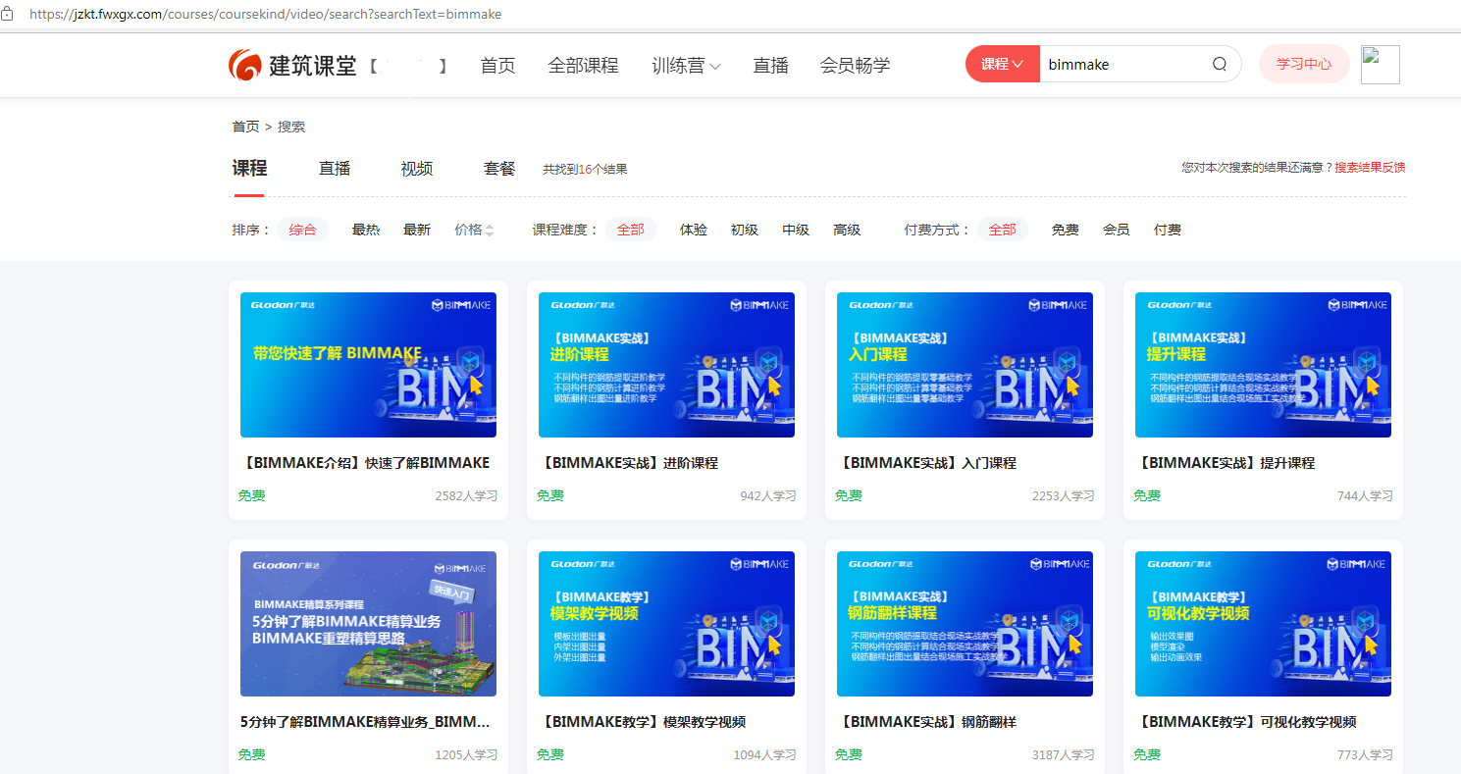1461x774 pixels.
Task: Open 提升课程 course thumbnail
Action: click(x=1263, y=365)
